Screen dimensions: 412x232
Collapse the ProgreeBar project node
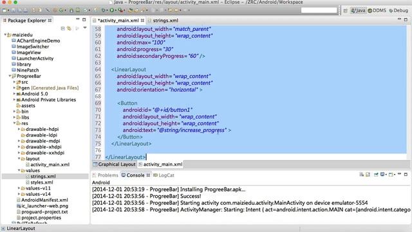[10, 76]
